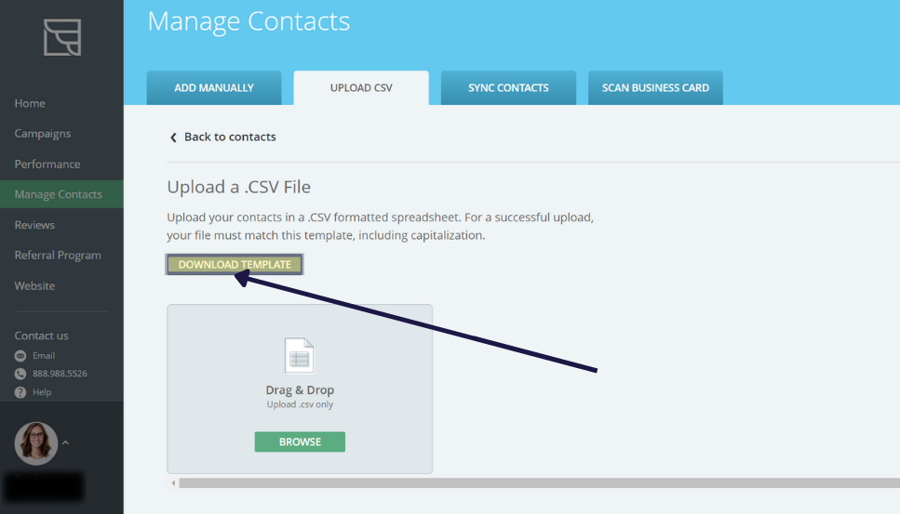The height and width of the screenshot is (514, 900).
Task: Select the Upload CSV tab
Action: click(361, 88)
